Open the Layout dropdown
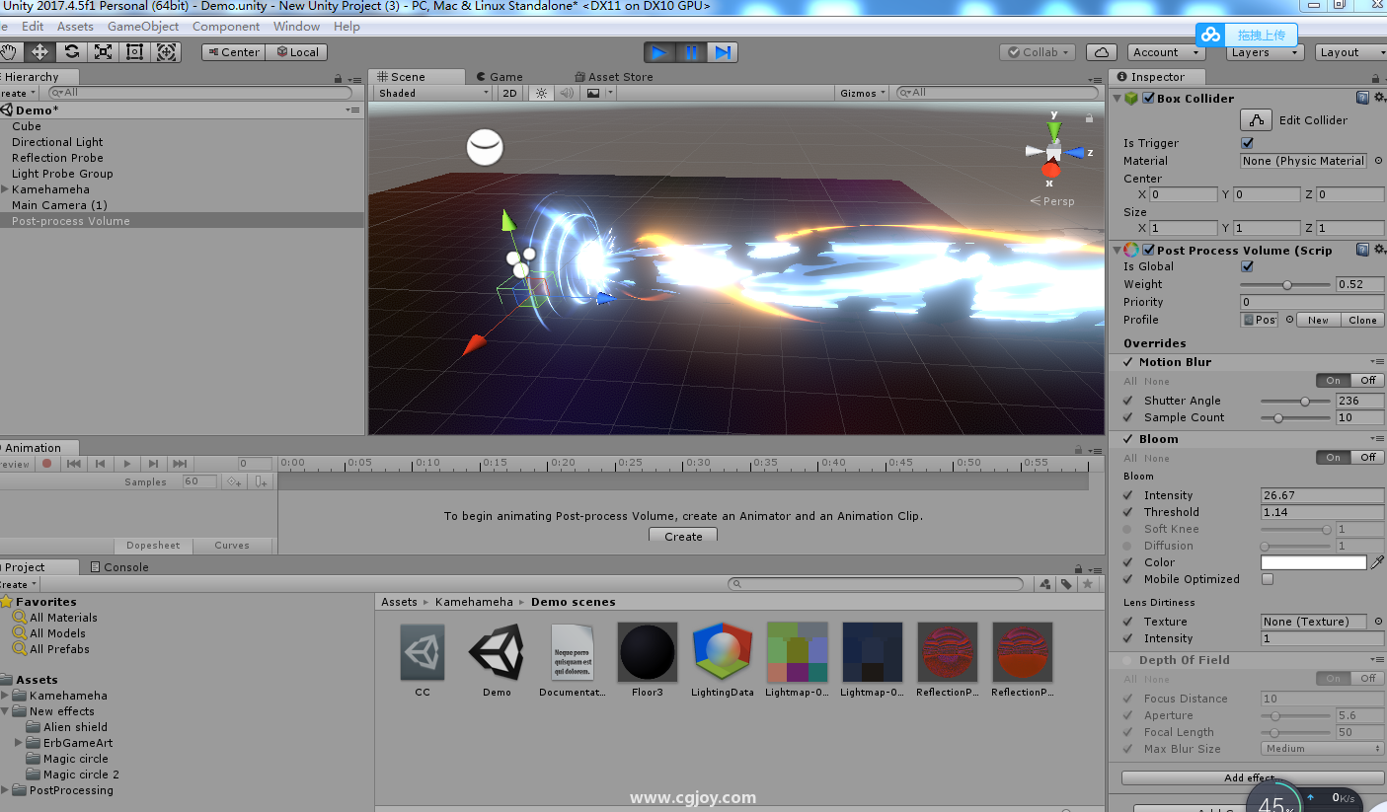 [1348, 52]
